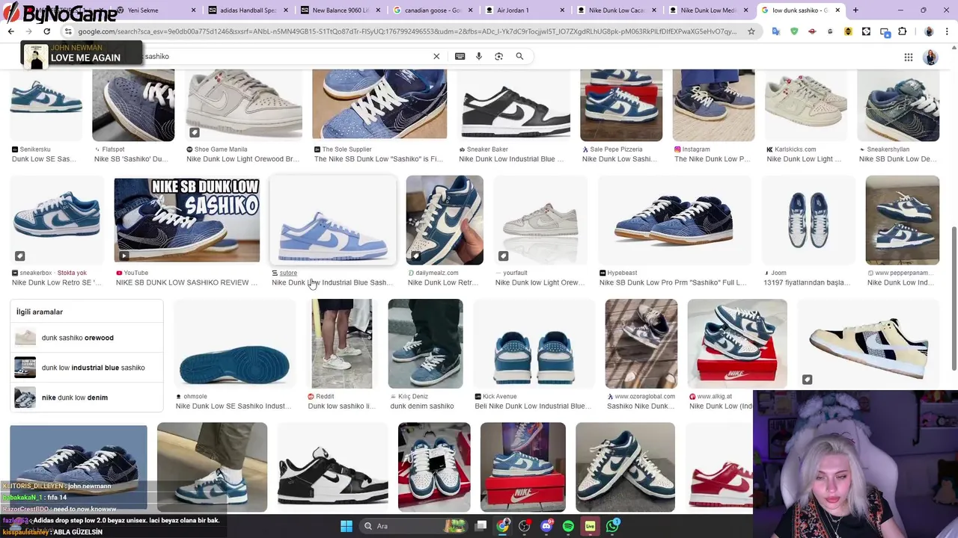Image resolution: width=958 pixels, height=538 pixels.
Task: Open WhatsApp from the taskbar
Action: click(612, 526)
